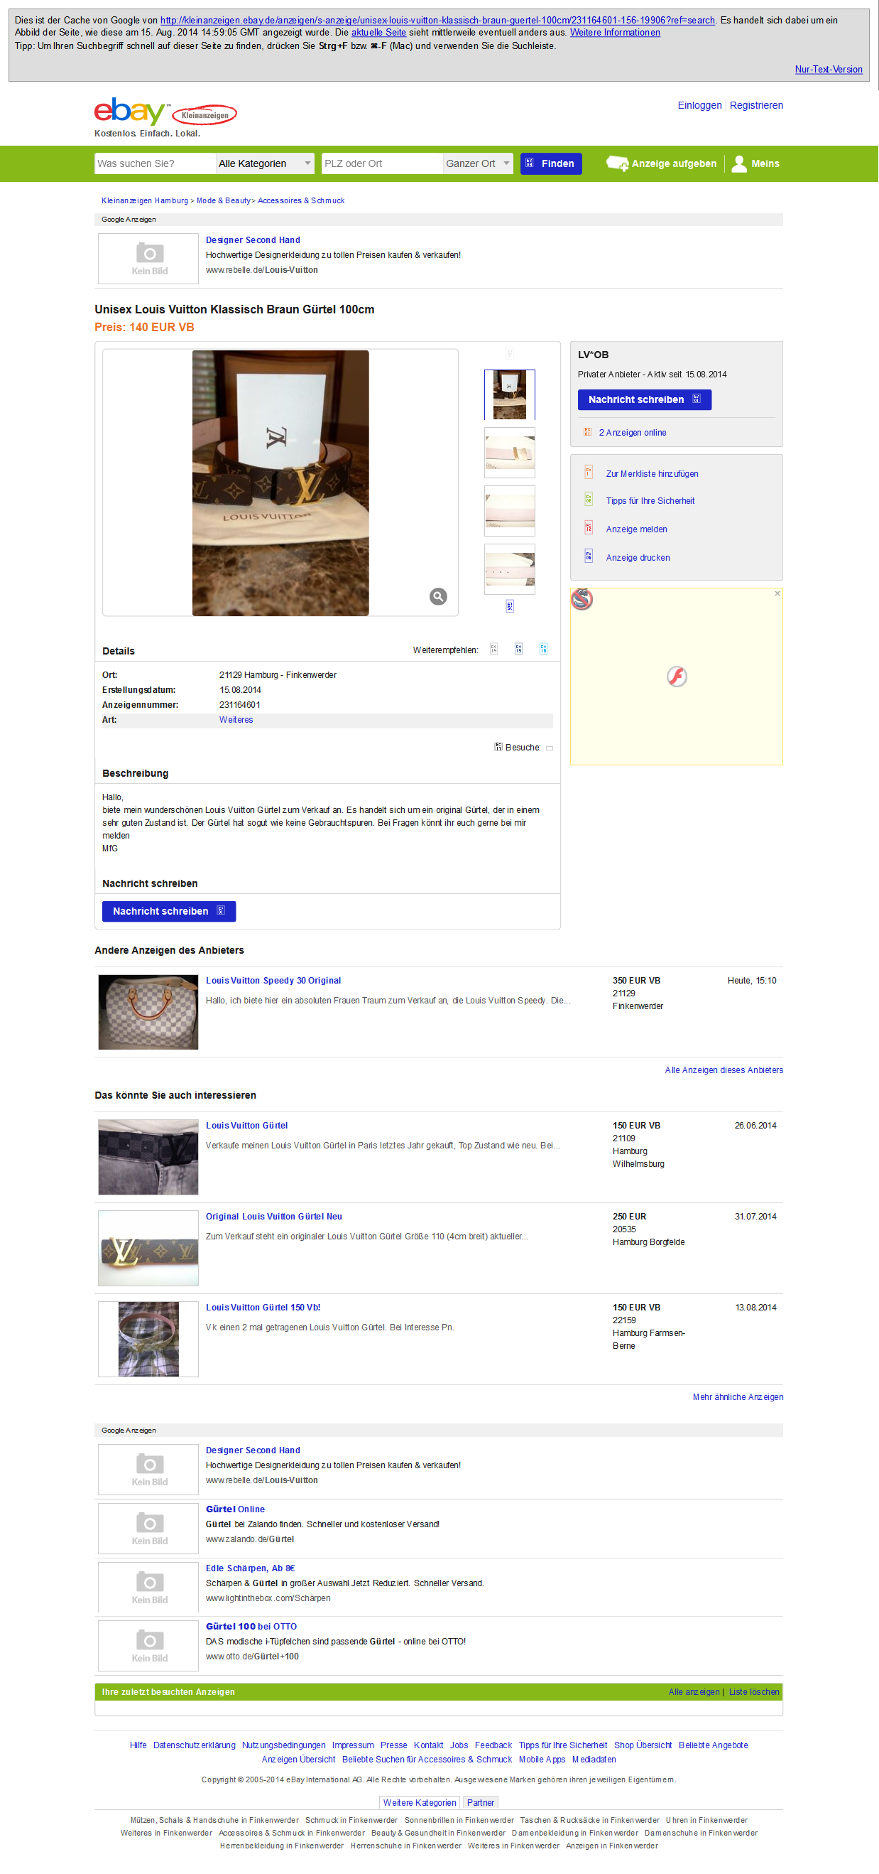Click Nachricht schreiben button in seller box
The height and width of the screenshot is (1874, 879).
pyautogui.click(x=644, y=399)
